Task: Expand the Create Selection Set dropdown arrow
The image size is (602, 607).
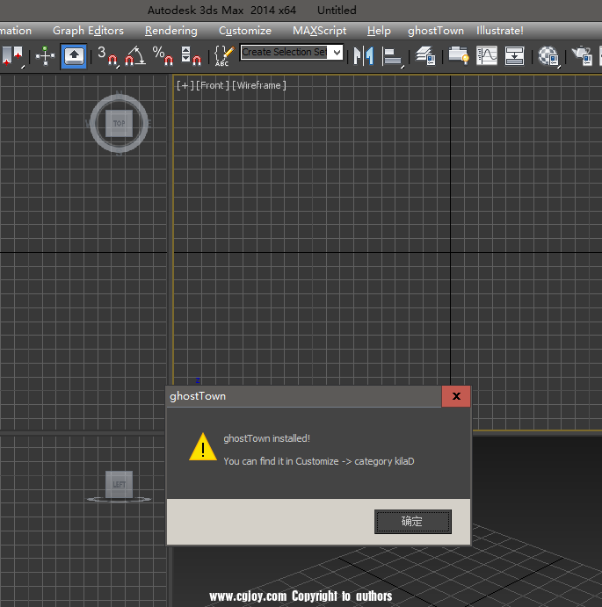Action: pos(337,52)
